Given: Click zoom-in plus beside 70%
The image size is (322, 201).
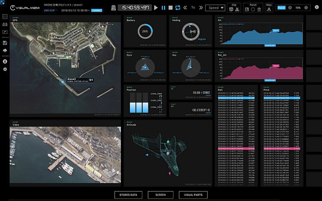Looking at the screenshot, I should tap(306, 8).
